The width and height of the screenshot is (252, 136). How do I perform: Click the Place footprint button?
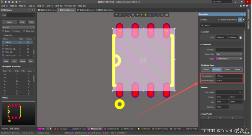coord(6,61)
